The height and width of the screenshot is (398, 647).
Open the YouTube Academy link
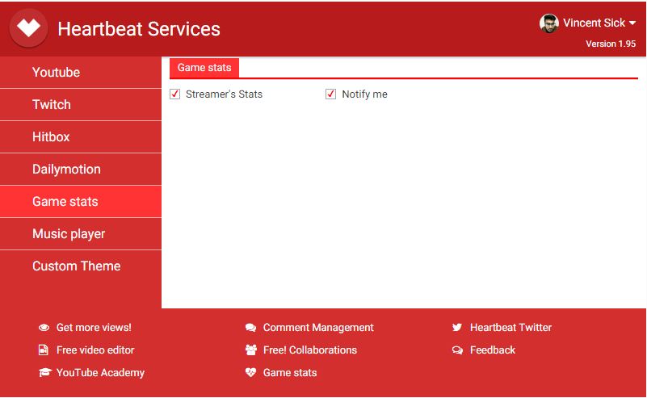click(100, 372)
